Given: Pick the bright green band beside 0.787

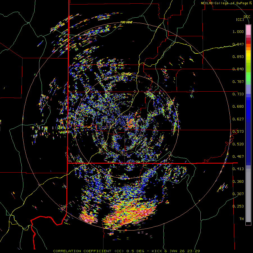Looking at the screenshot, I should tap(248, 77).
